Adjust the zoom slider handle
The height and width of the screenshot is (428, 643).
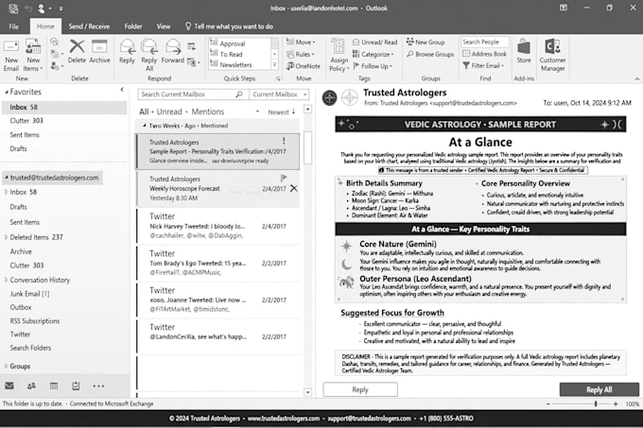tap(596, 403)
